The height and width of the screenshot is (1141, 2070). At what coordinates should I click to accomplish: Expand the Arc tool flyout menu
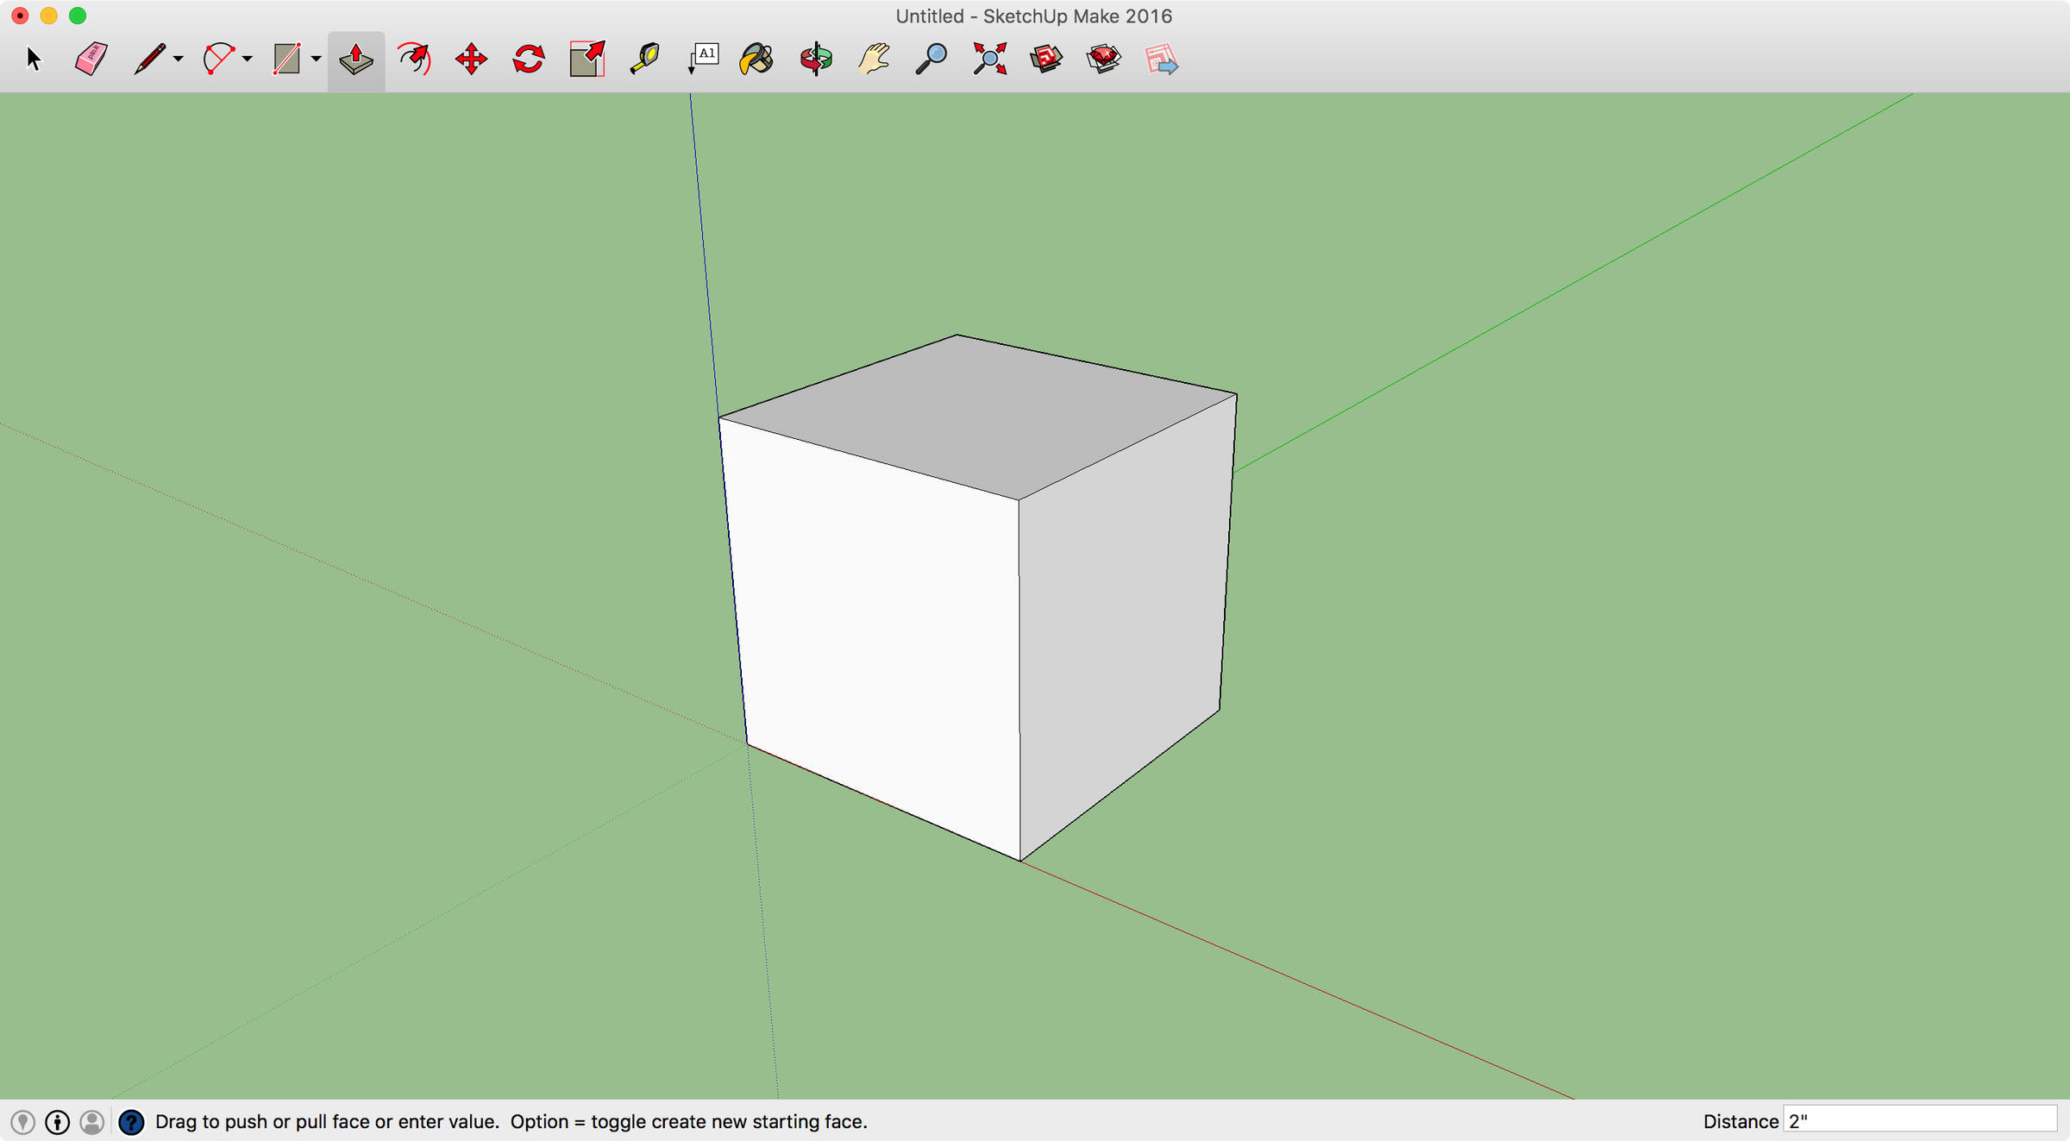pos(246,60)
